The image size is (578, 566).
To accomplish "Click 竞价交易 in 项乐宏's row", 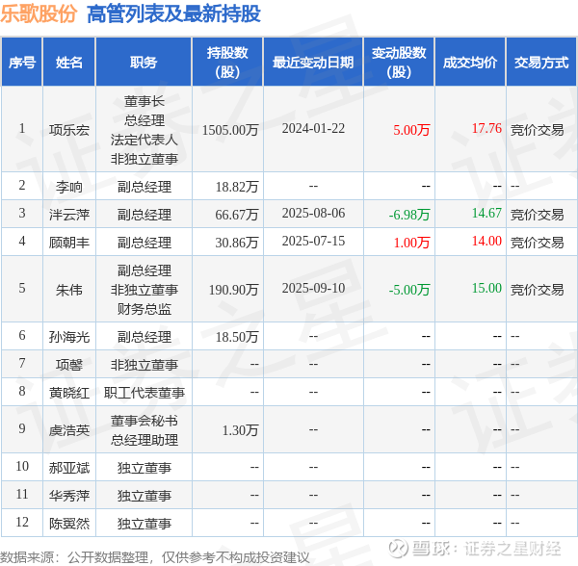I will (x=538, y=130).
